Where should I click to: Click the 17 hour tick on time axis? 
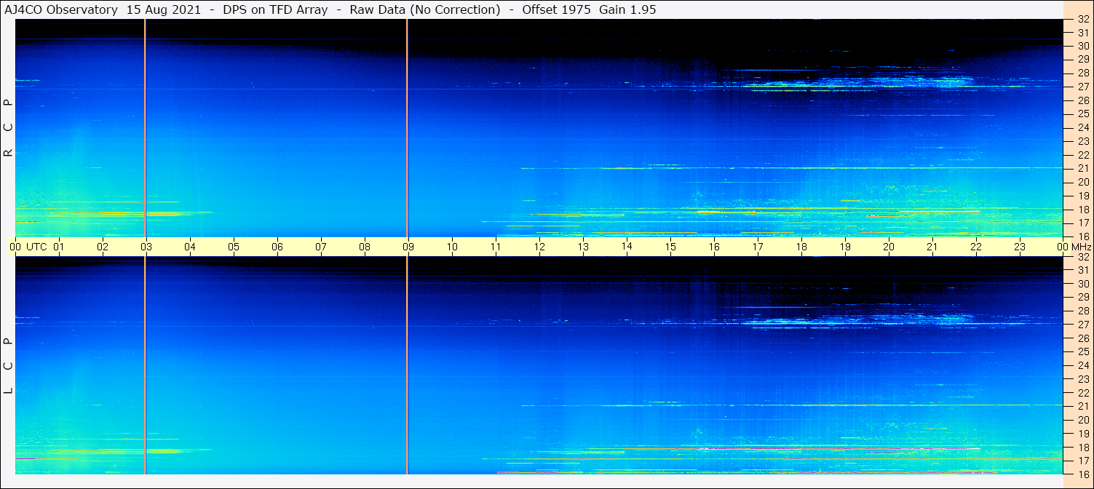[x=758, y=247]
